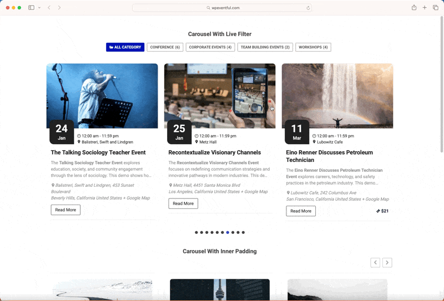Click the wpeventful.com address bar
The height and width of the screenshot is (301, 444).
[222, 8]
